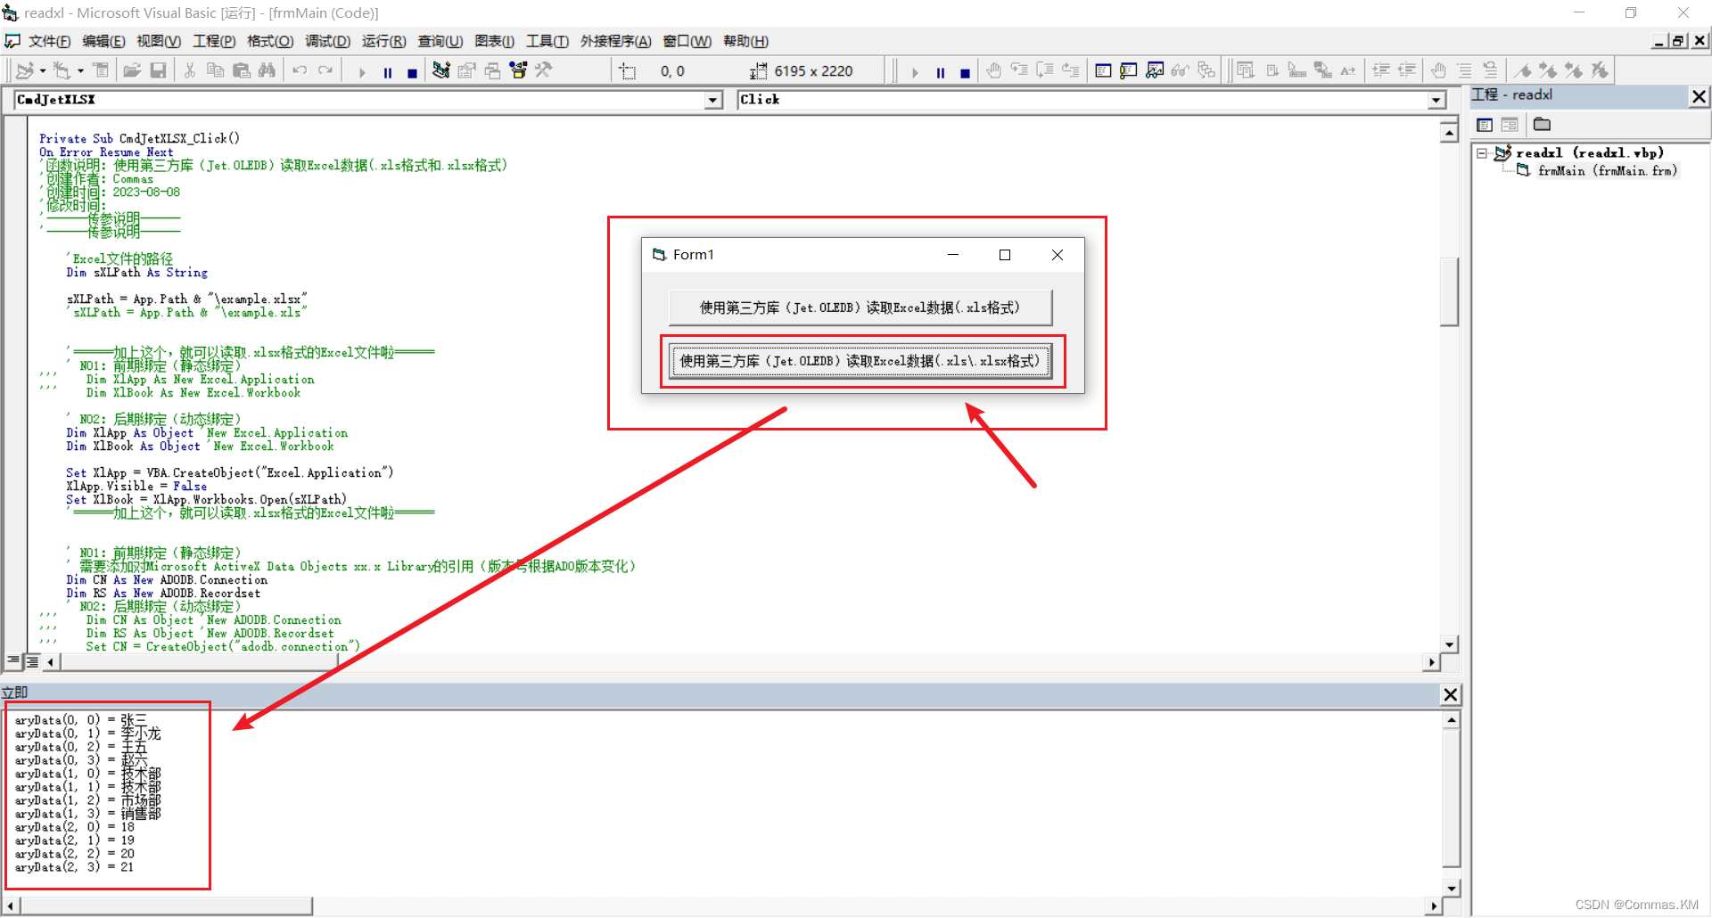Open the Locals Window icon
Image resolution: width=1712 pixels, height=918 pixels.
[1103, 70]
